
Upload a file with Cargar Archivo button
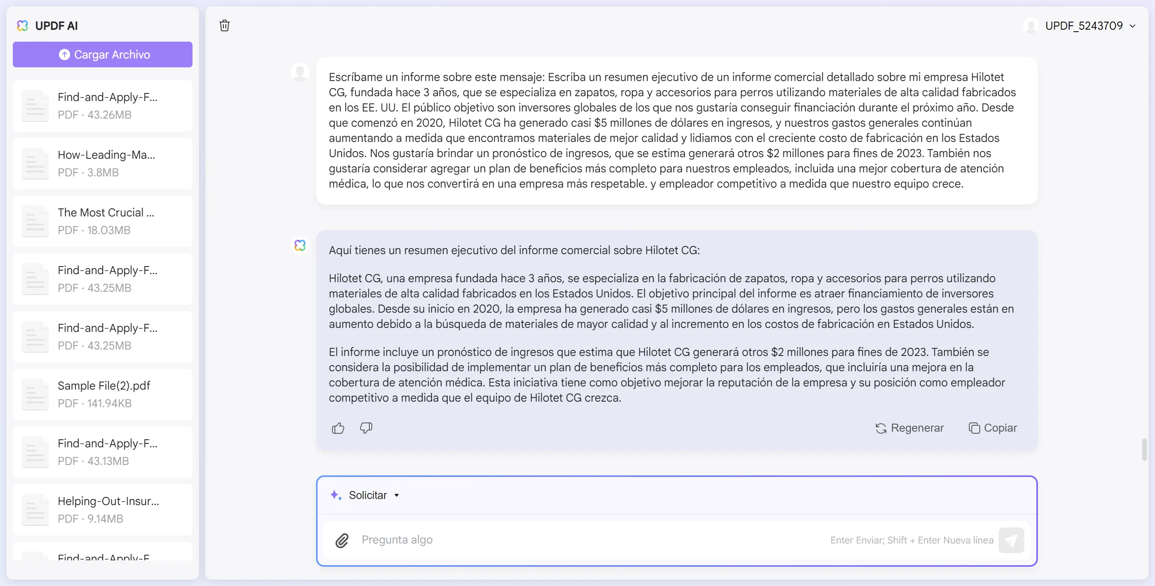[103, 55]
